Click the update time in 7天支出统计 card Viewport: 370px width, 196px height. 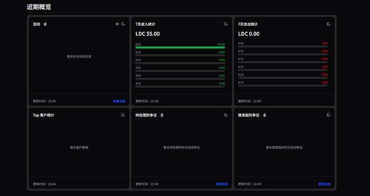tap(249, 101)
